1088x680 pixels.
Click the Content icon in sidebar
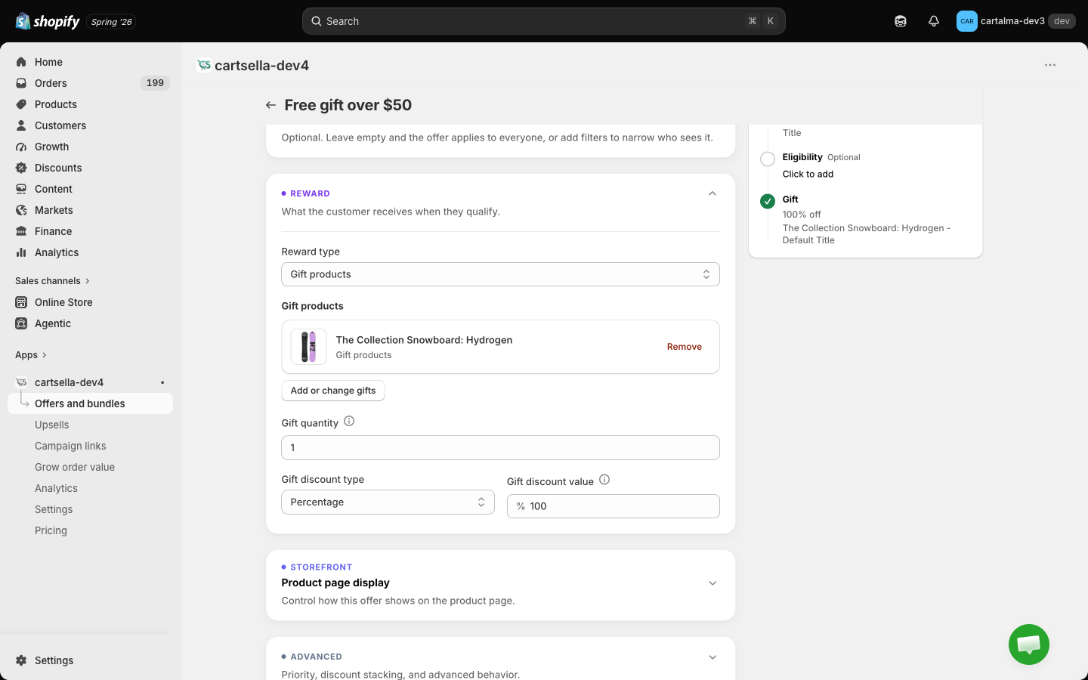point(21,189)
